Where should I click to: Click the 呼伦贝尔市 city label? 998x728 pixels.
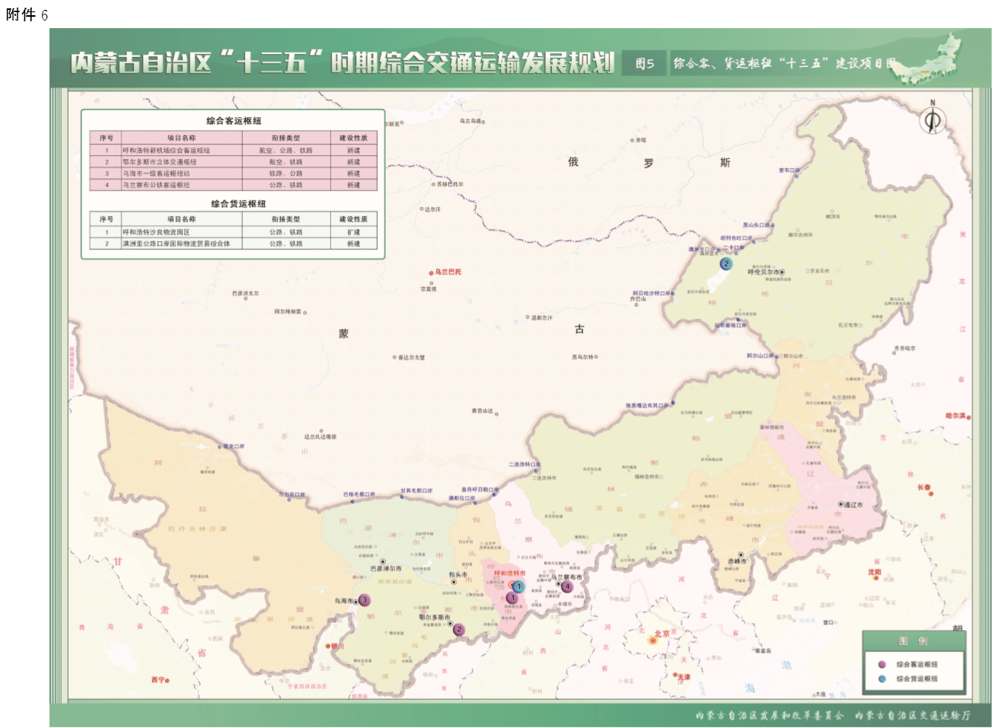[x=764, y=272]
